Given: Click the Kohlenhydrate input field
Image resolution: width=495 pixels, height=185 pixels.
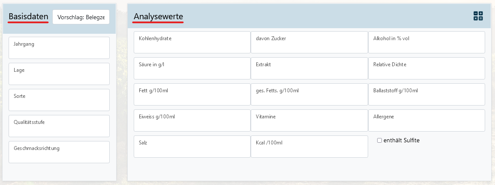Looking at the screenshot, I should click(x=192, y=42).
